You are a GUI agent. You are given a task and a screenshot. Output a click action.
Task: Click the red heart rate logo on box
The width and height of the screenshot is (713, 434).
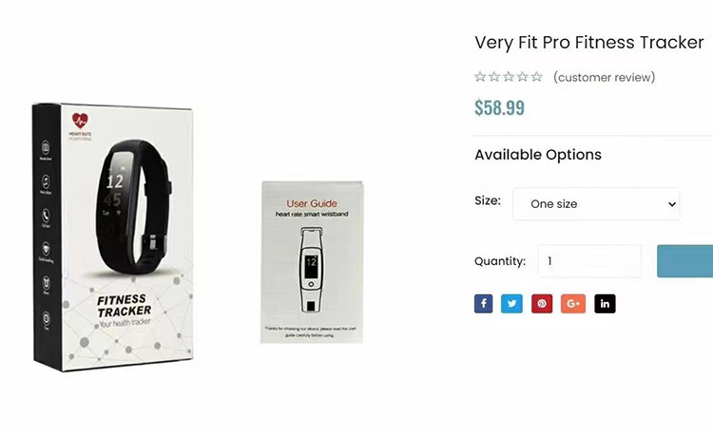(80, 121)
